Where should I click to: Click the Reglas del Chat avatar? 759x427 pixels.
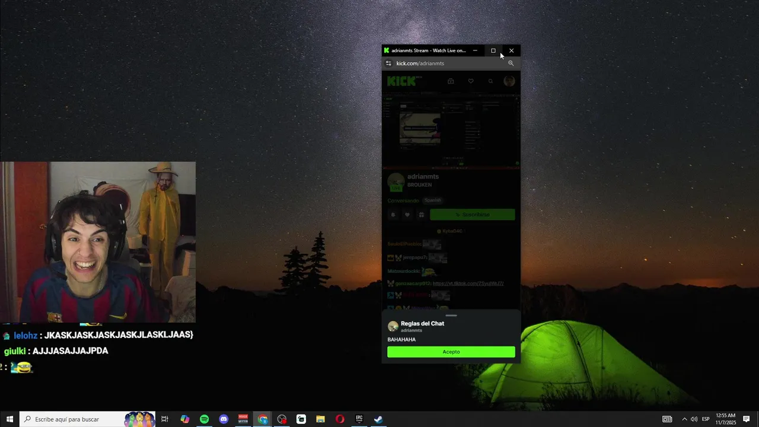393,326
